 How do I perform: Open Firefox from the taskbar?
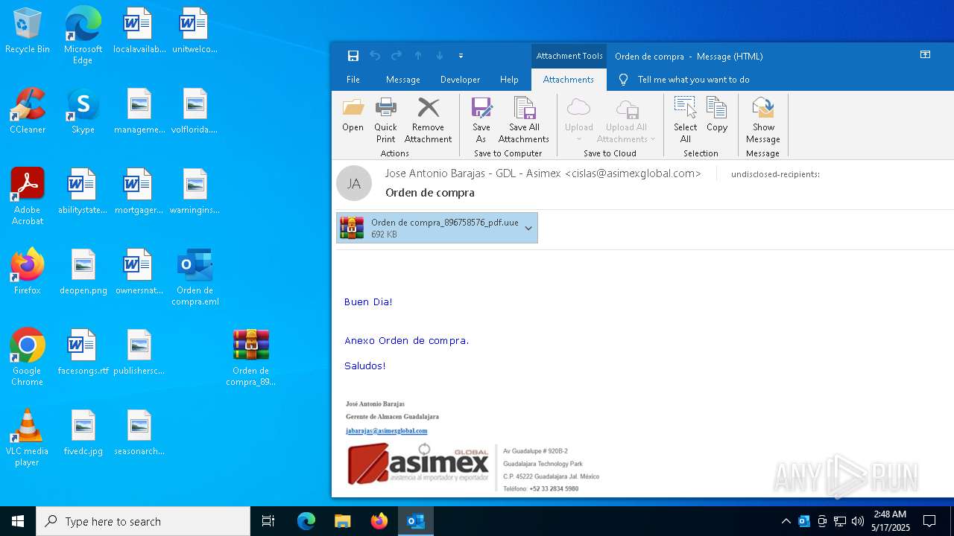click(x=379, y=521)
